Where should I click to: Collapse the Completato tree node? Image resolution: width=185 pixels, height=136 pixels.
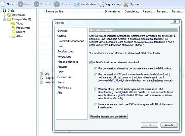coord(4,20)
